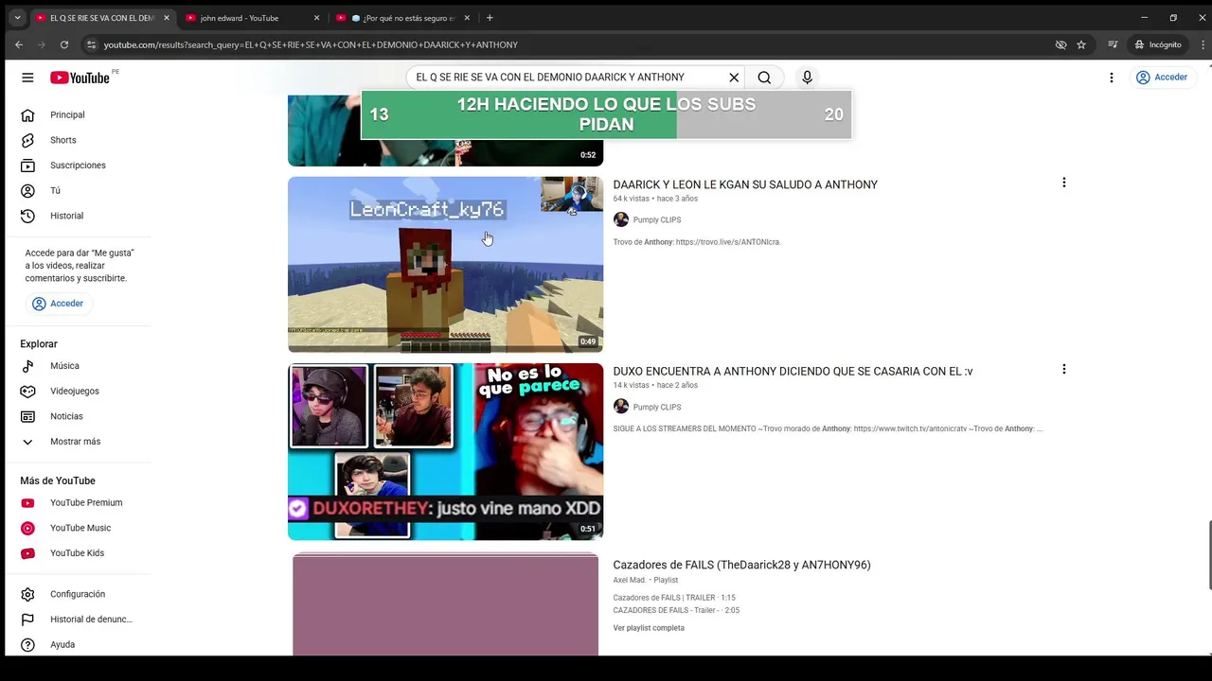Click the YouTube logo
The height and width of the screenshot is (681, 1212).
[80, 78]
